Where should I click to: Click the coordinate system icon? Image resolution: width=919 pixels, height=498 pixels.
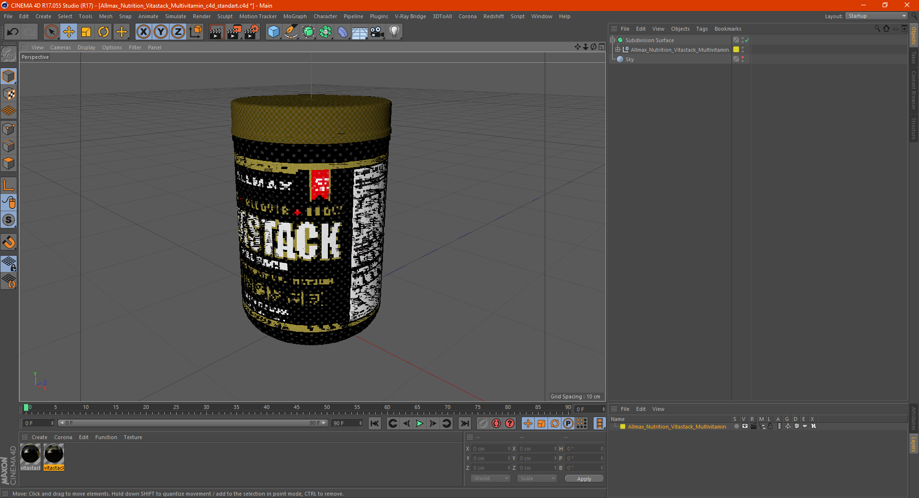pyautogui.click(x=195, y=32)
